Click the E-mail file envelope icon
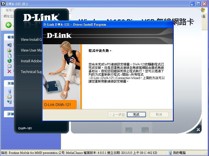Screen dimensions: 209x156 click(x=9, y=66)
